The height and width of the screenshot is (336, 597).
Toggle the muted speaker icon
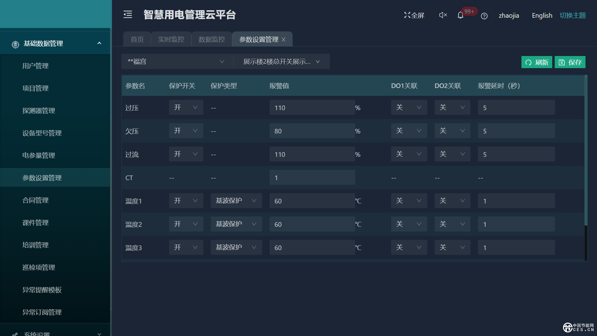pyautogui.click(x=443, y=15)
